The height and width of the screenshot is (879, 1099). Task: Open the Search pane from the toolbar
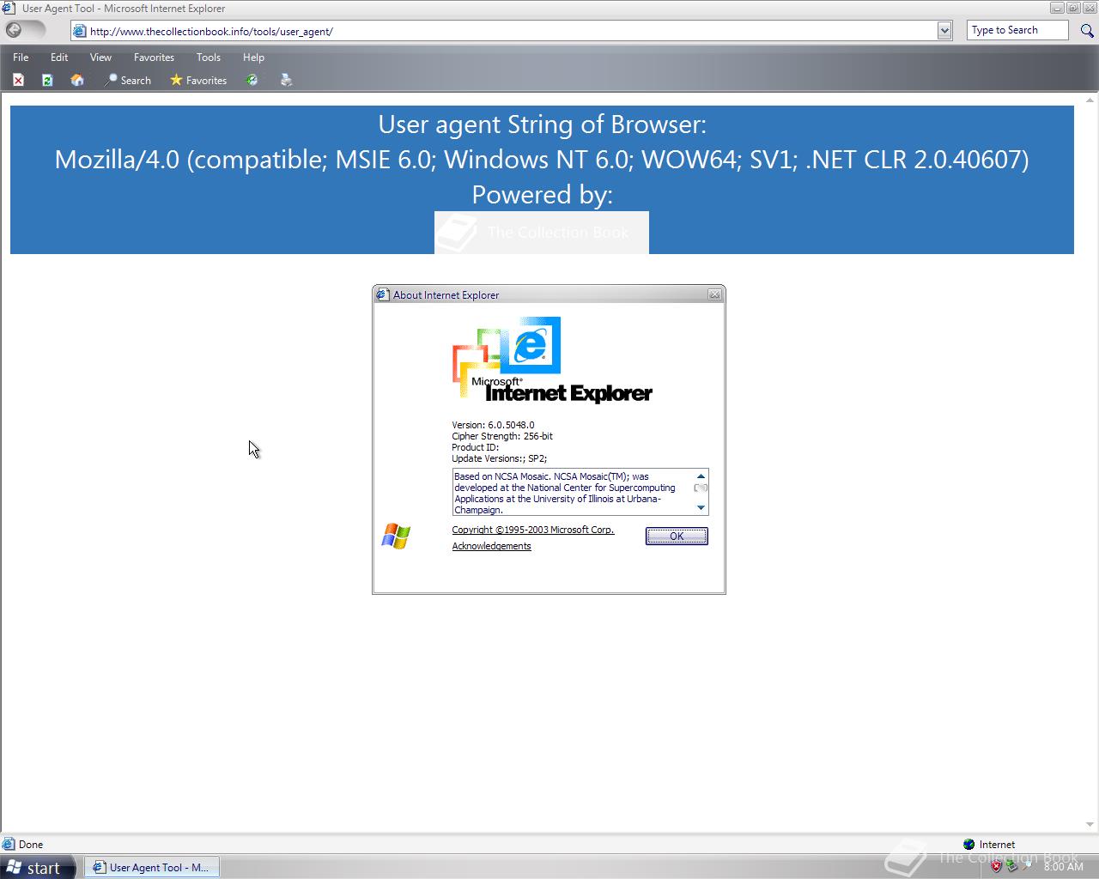click(128, 80)
